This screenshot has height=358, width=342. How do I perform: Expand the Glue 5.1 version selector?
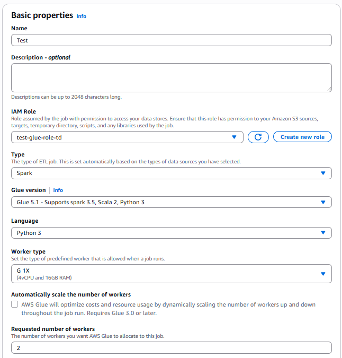172,202
